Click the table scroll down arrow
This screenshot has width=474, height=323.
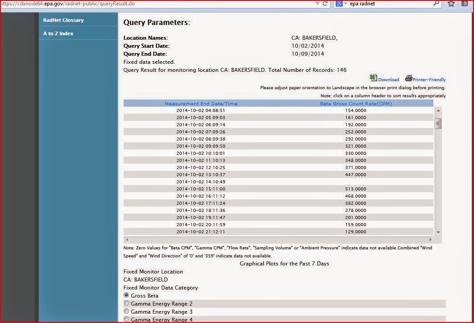tap(438, 232)
